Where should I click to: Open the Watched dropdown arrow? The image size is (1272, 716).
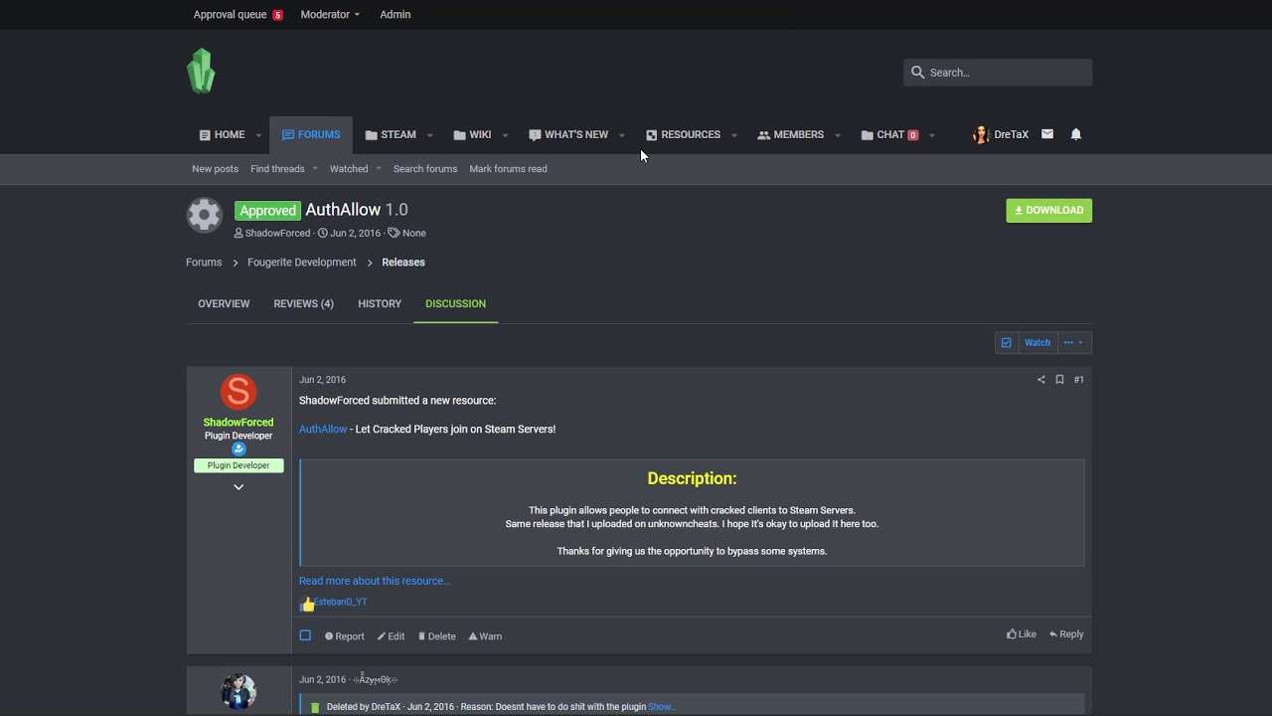pyautogui.click(x=379, y=169)
